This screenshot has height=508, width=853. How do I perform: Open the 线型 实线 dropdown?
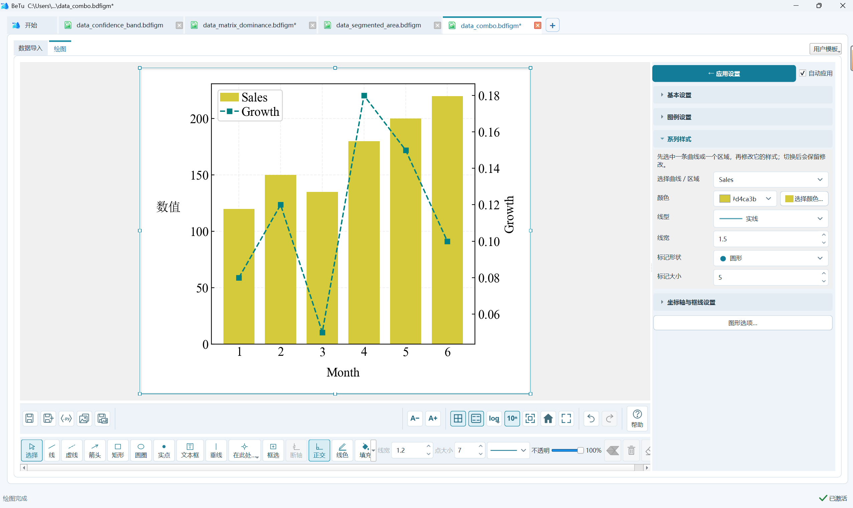tap(771, 218)
